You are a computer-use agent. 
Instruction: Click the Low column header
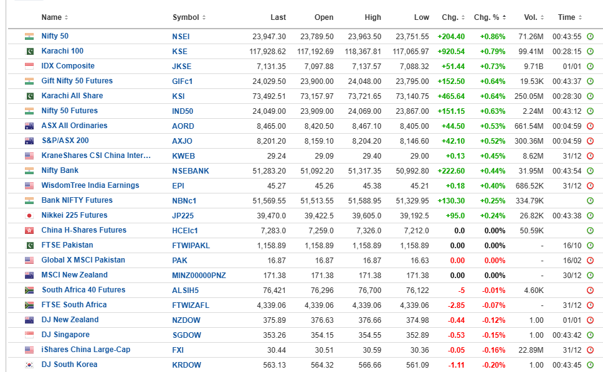(422, 17)
